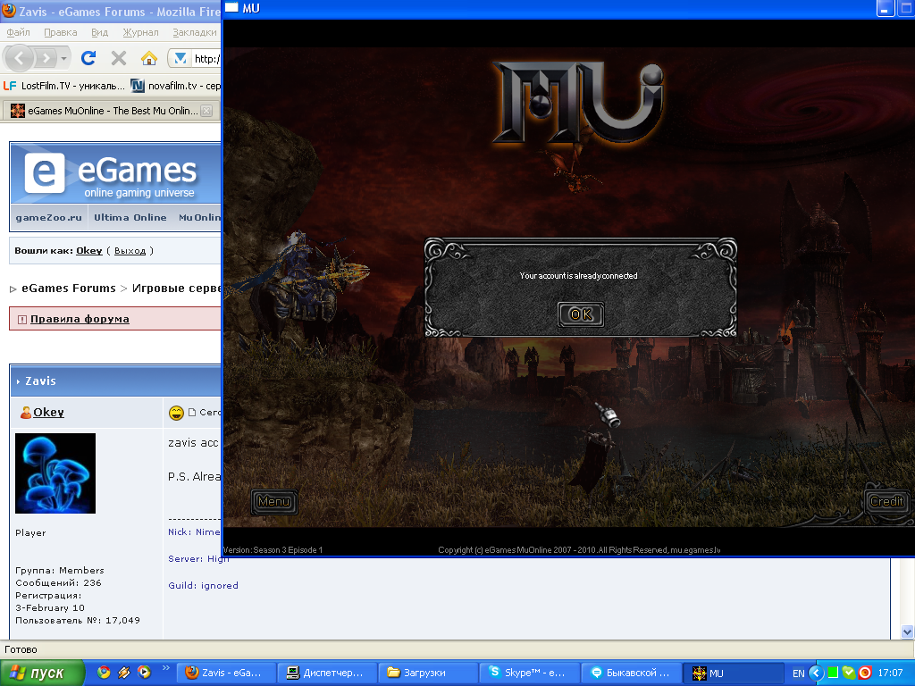The height and width of the screenshot is (686, 915).
Task: Expand the quick launch overflow chevron
Action: click(165, 668)
